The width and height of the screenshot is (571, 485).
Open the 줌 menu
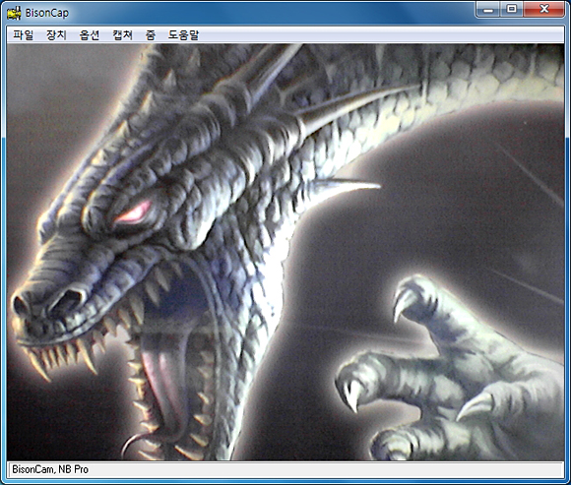tap(151, 35)
